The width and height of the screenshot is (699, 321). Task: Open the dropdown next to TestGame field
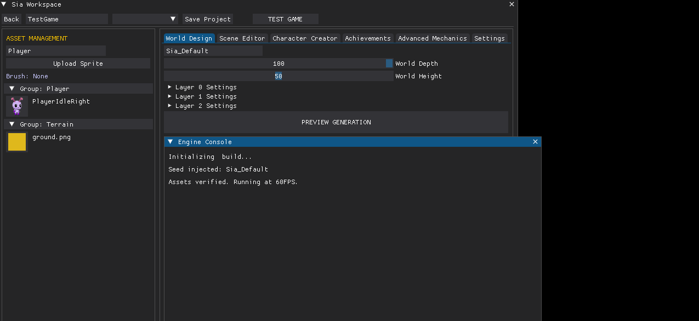145,19
